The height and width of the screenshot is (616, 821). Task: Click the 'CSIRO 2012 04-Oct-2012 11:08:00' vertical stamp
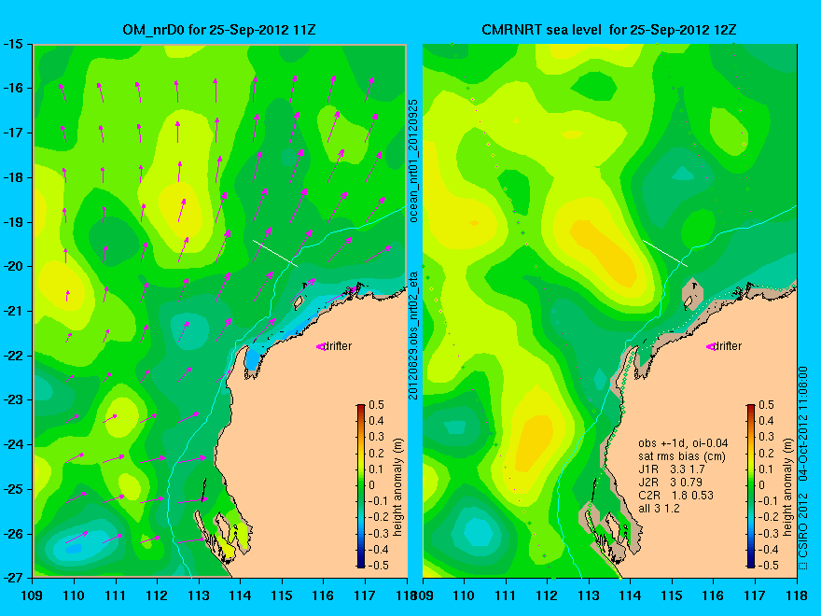tap(803, 468)
